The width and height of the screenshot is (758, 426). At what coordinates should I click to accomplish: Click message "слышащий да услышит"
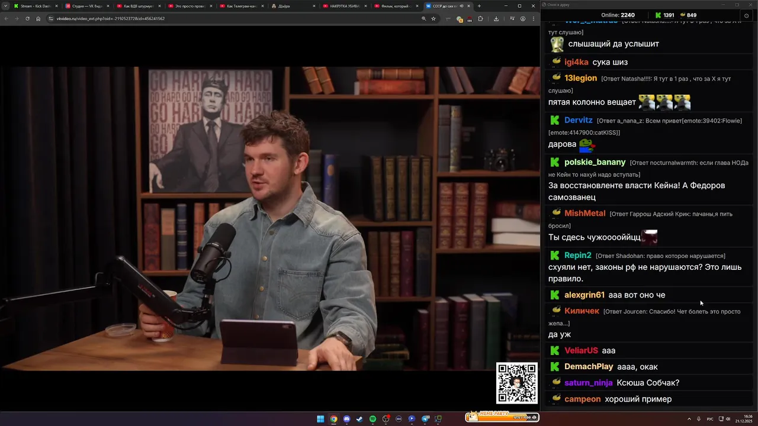(x=614, y=44)
